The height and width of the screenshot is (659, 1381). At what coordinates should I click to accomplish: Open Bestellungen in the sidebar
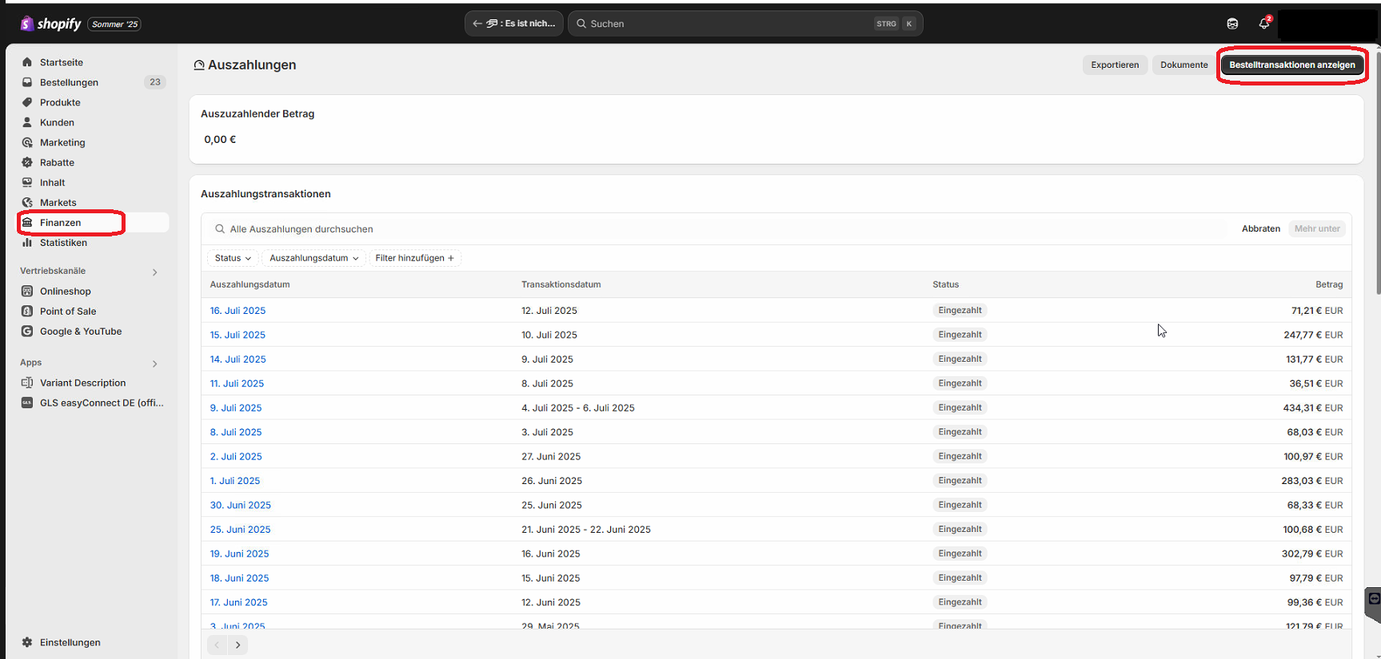(69, 82)
